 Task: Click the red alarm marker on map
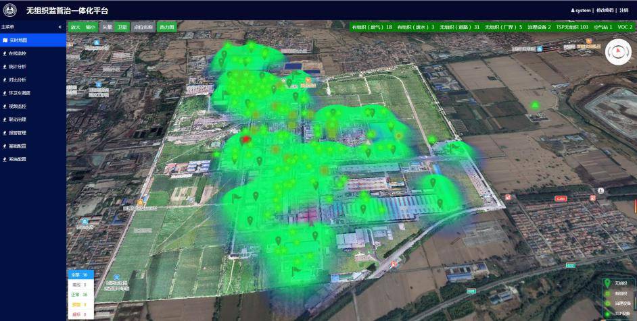click(246, 138)
